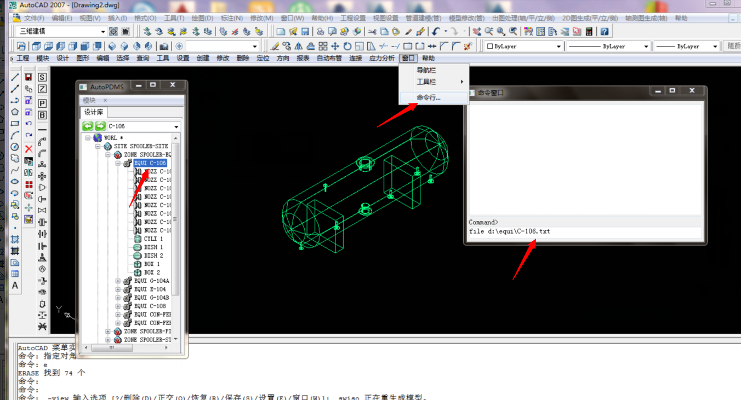Click the red X delete icon
Image resolution: width=741 pixels, height=400 pixels.
tap(29, 149)
